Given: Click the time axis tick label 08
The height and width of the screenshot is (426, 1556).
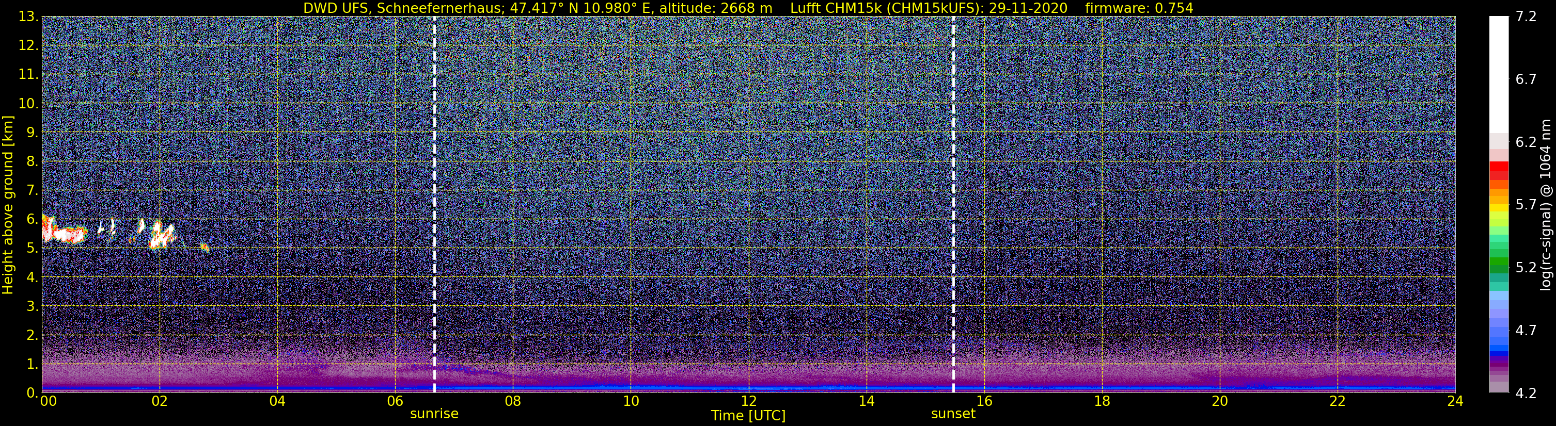Looking at the screenshot, I should (x=513, y=401).
